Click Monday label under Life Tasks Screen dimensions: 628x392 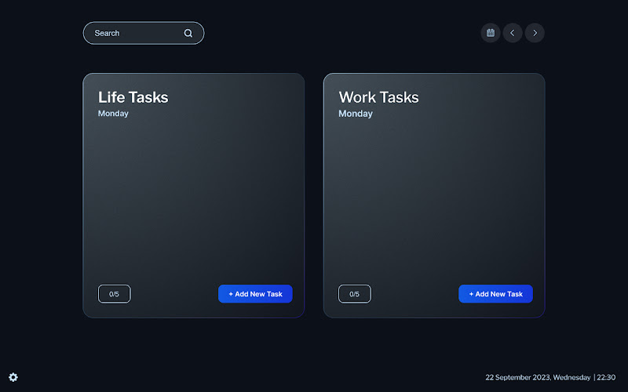pos(113,114)
